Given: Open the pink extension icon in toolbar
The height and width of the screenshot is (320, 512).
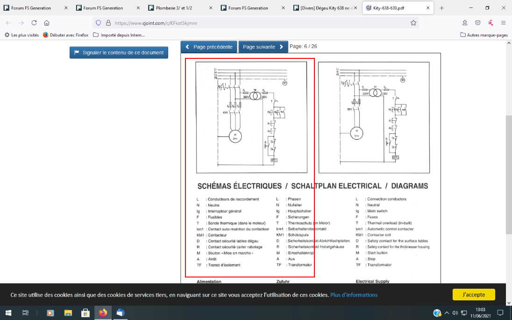Looking at the screenshot, I should coord(491,23).
